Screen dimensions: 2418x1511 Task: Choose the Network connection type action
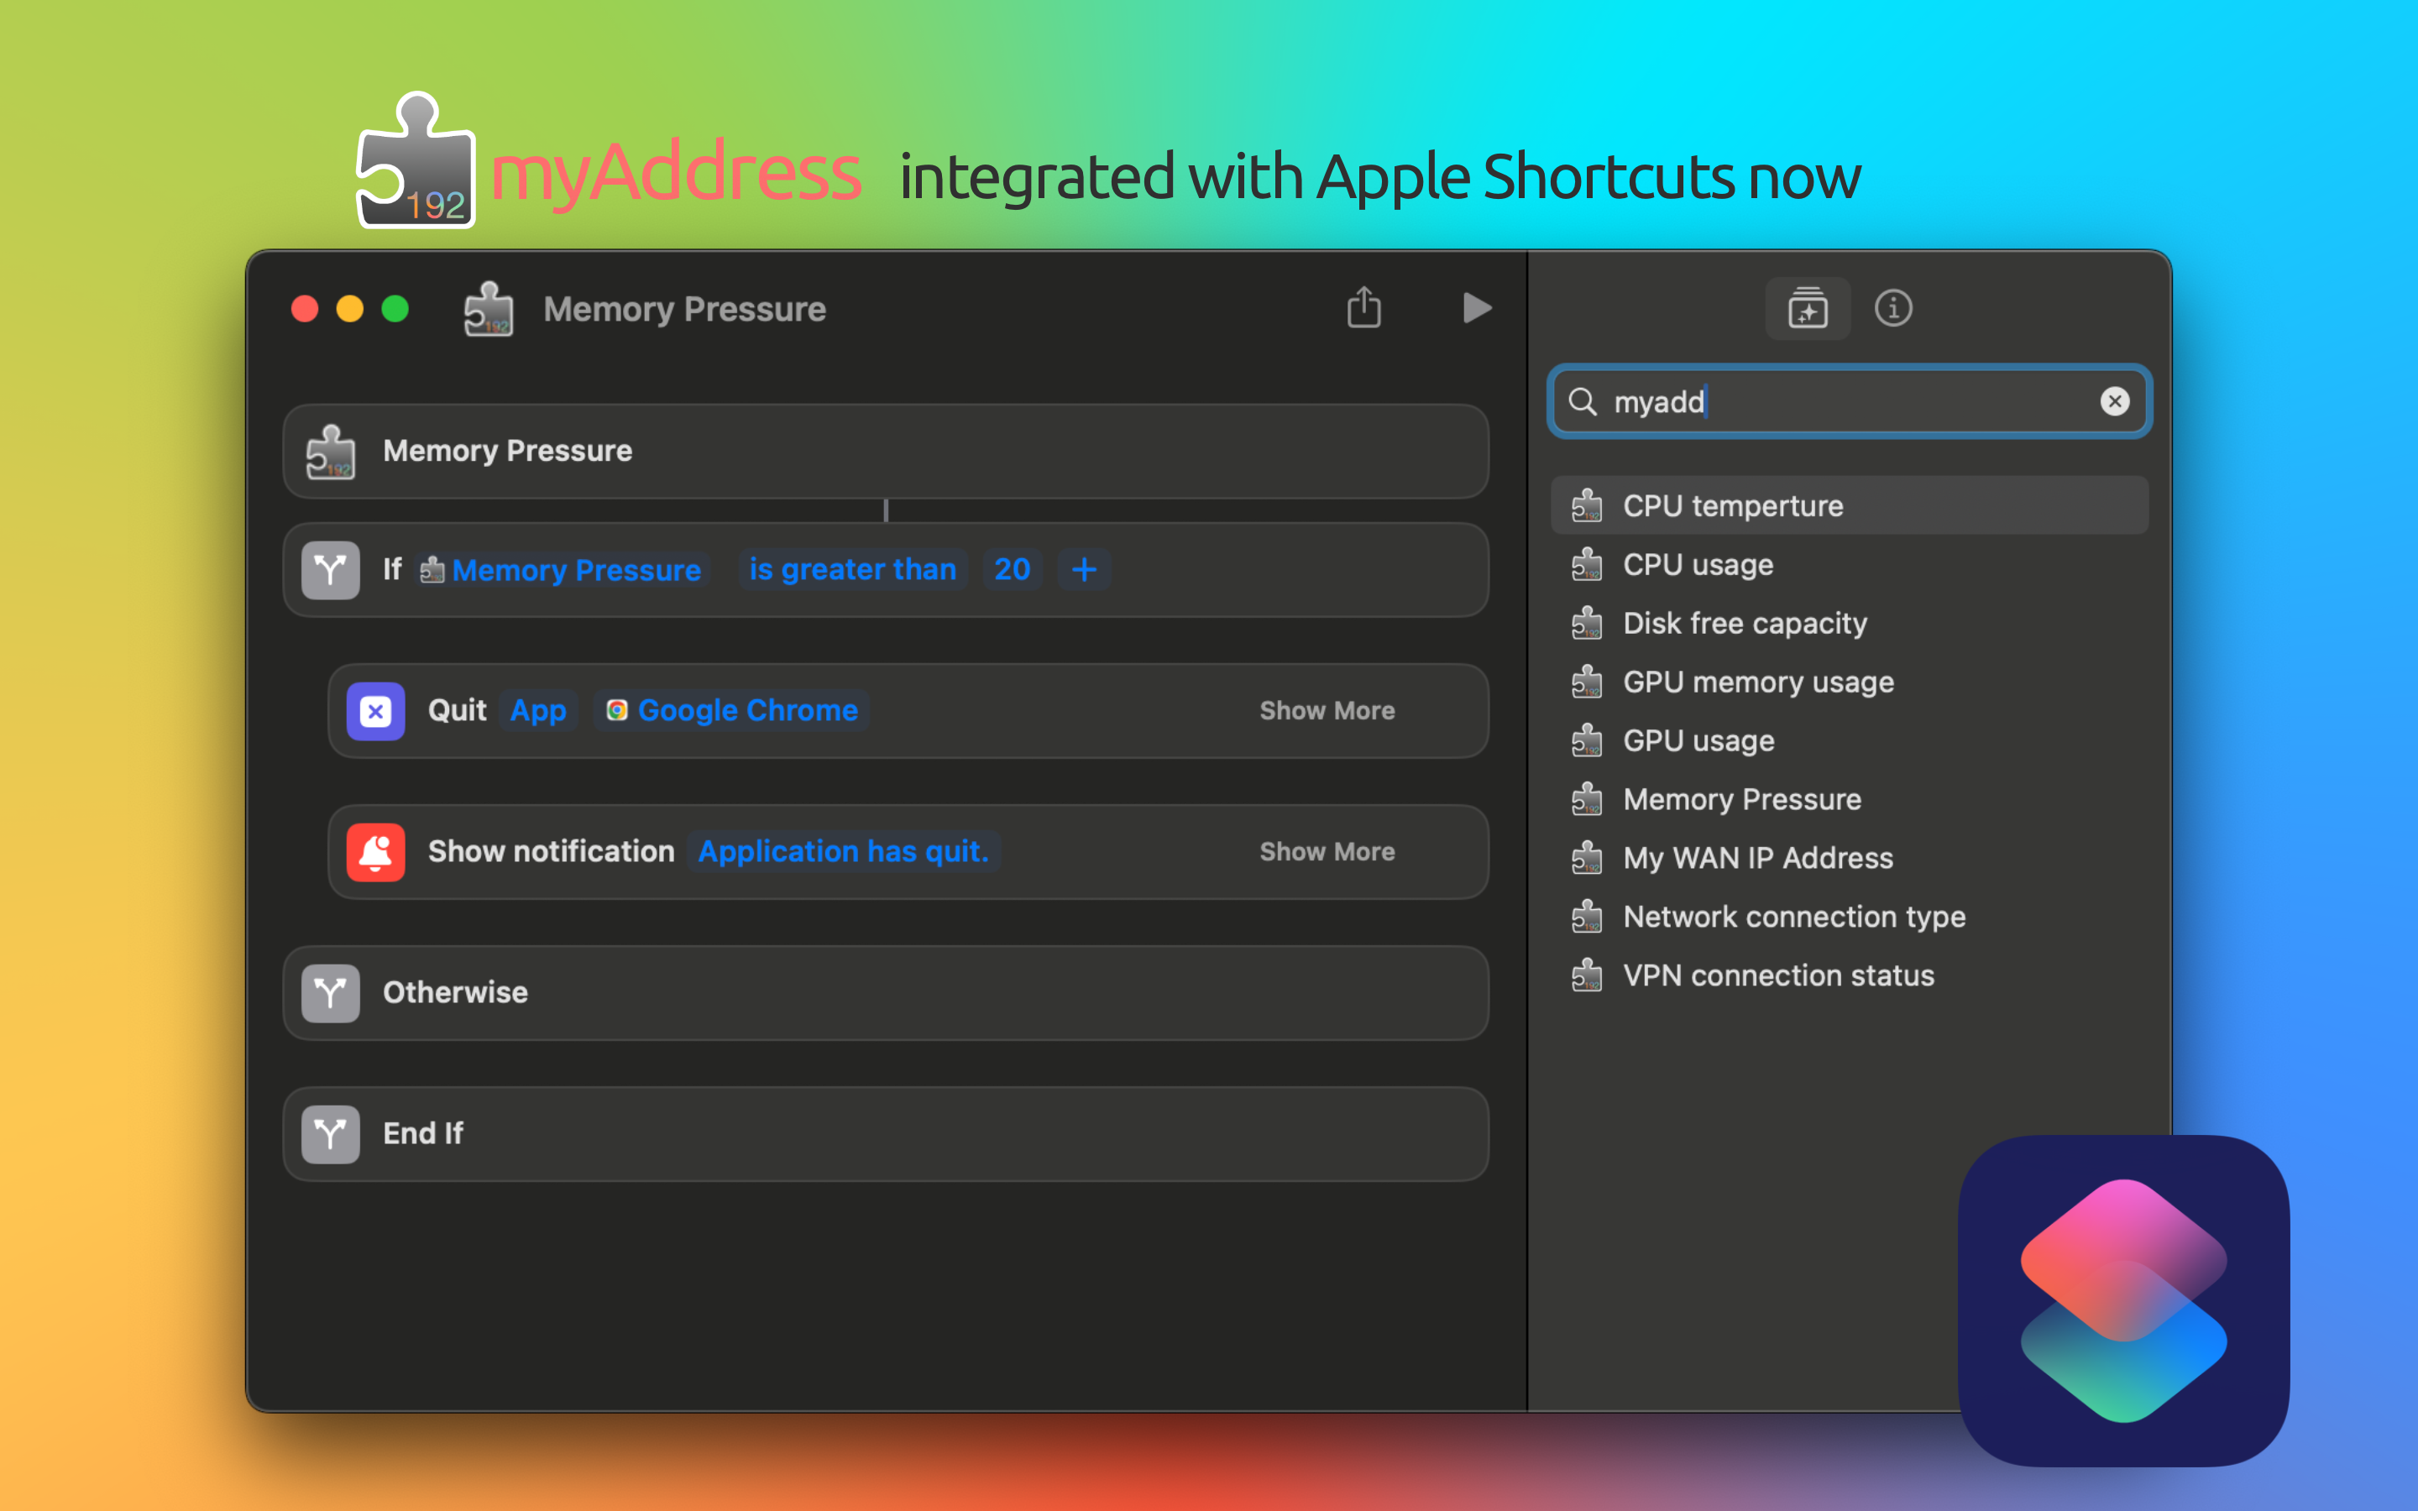click(x=1849, y=917)
